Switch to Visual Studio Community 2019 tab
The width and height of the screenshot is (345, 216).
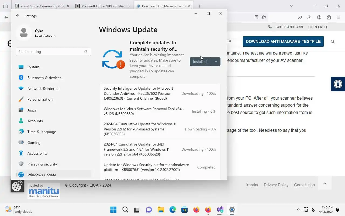(x=42, y=6)
